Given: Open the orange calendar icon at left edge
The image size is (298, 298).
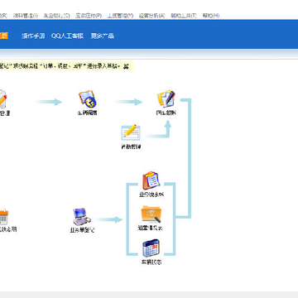Looking at the screenshot, I should (4, 217).
